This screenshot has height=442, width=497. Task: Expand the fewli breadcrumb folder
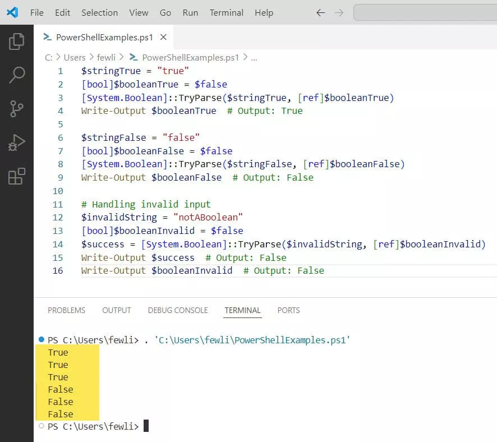(x=107, y=57)
